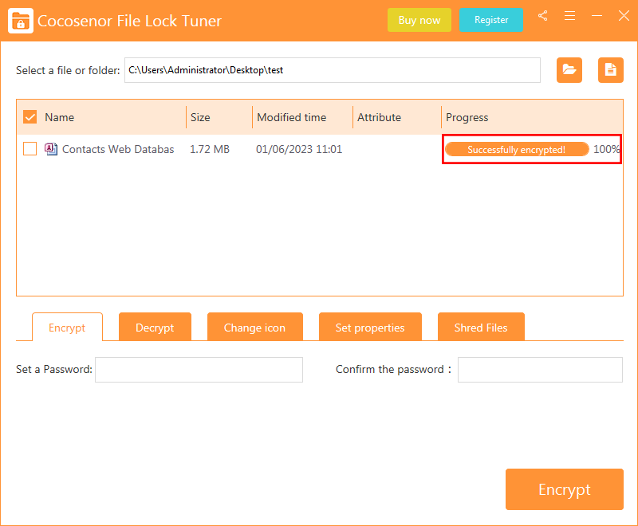Toggle the select-all checkbox in Name header

pyautogui.click(x=30, y=116)
